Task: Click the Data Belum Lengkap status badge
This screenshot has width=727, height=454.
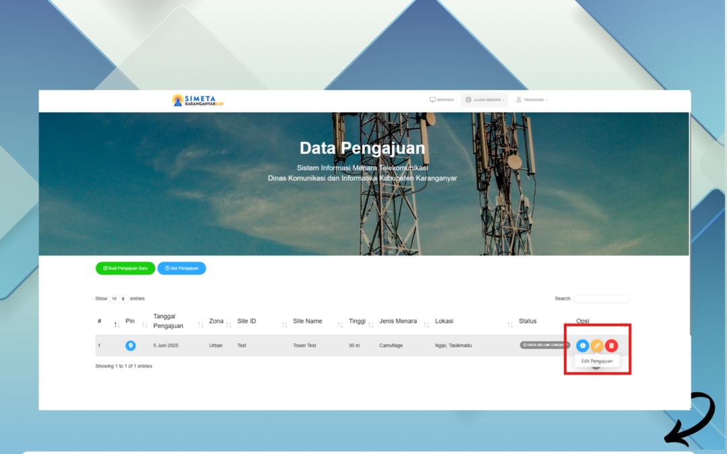Action: pos(545,345)
